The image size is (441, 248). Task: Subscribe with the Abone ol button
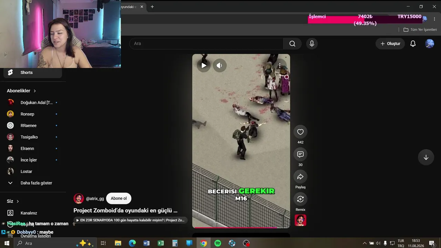119,198
